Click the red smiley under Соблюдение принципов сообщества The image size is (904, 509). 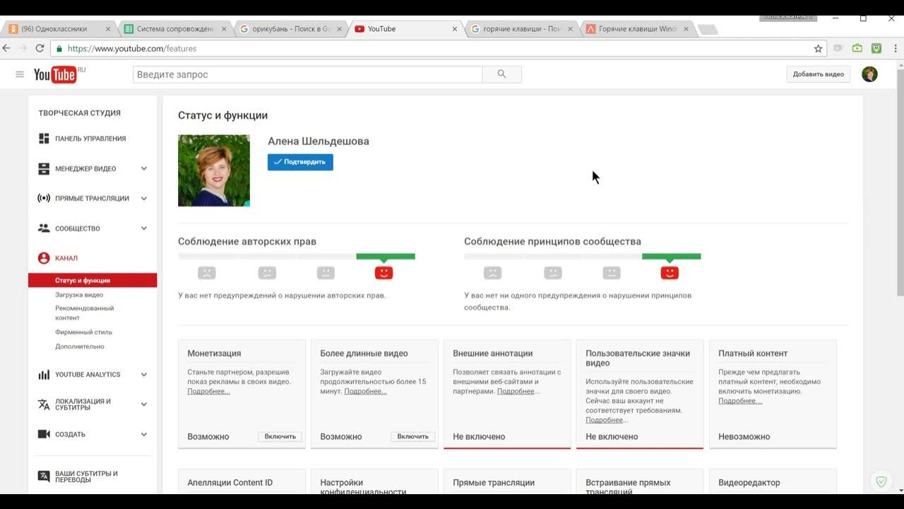(x=670, y=272)
